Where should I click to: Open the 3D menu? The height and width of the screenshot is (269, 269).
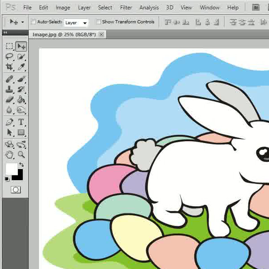pyautogui.click(x=169, y=8)
